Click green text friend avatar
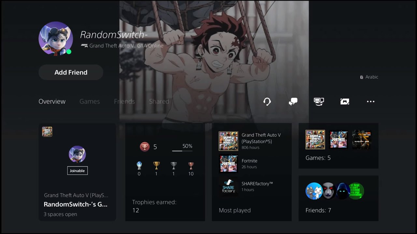Image resolution: width=417 pixels, height=234 pixels. (356, 191)
